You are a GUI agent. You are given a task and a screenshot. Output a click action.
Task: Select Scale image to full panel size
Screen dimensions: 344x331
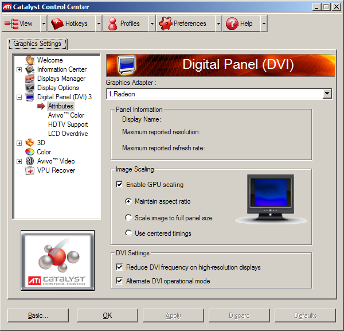pos(128,218)
